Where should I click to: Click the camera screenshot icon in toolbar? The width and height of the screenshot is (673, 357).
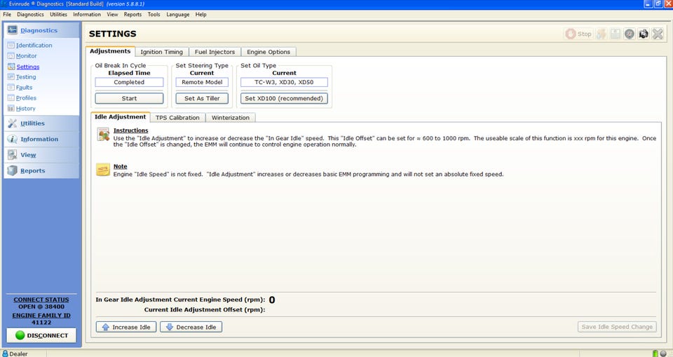click(x=644, y=34)
